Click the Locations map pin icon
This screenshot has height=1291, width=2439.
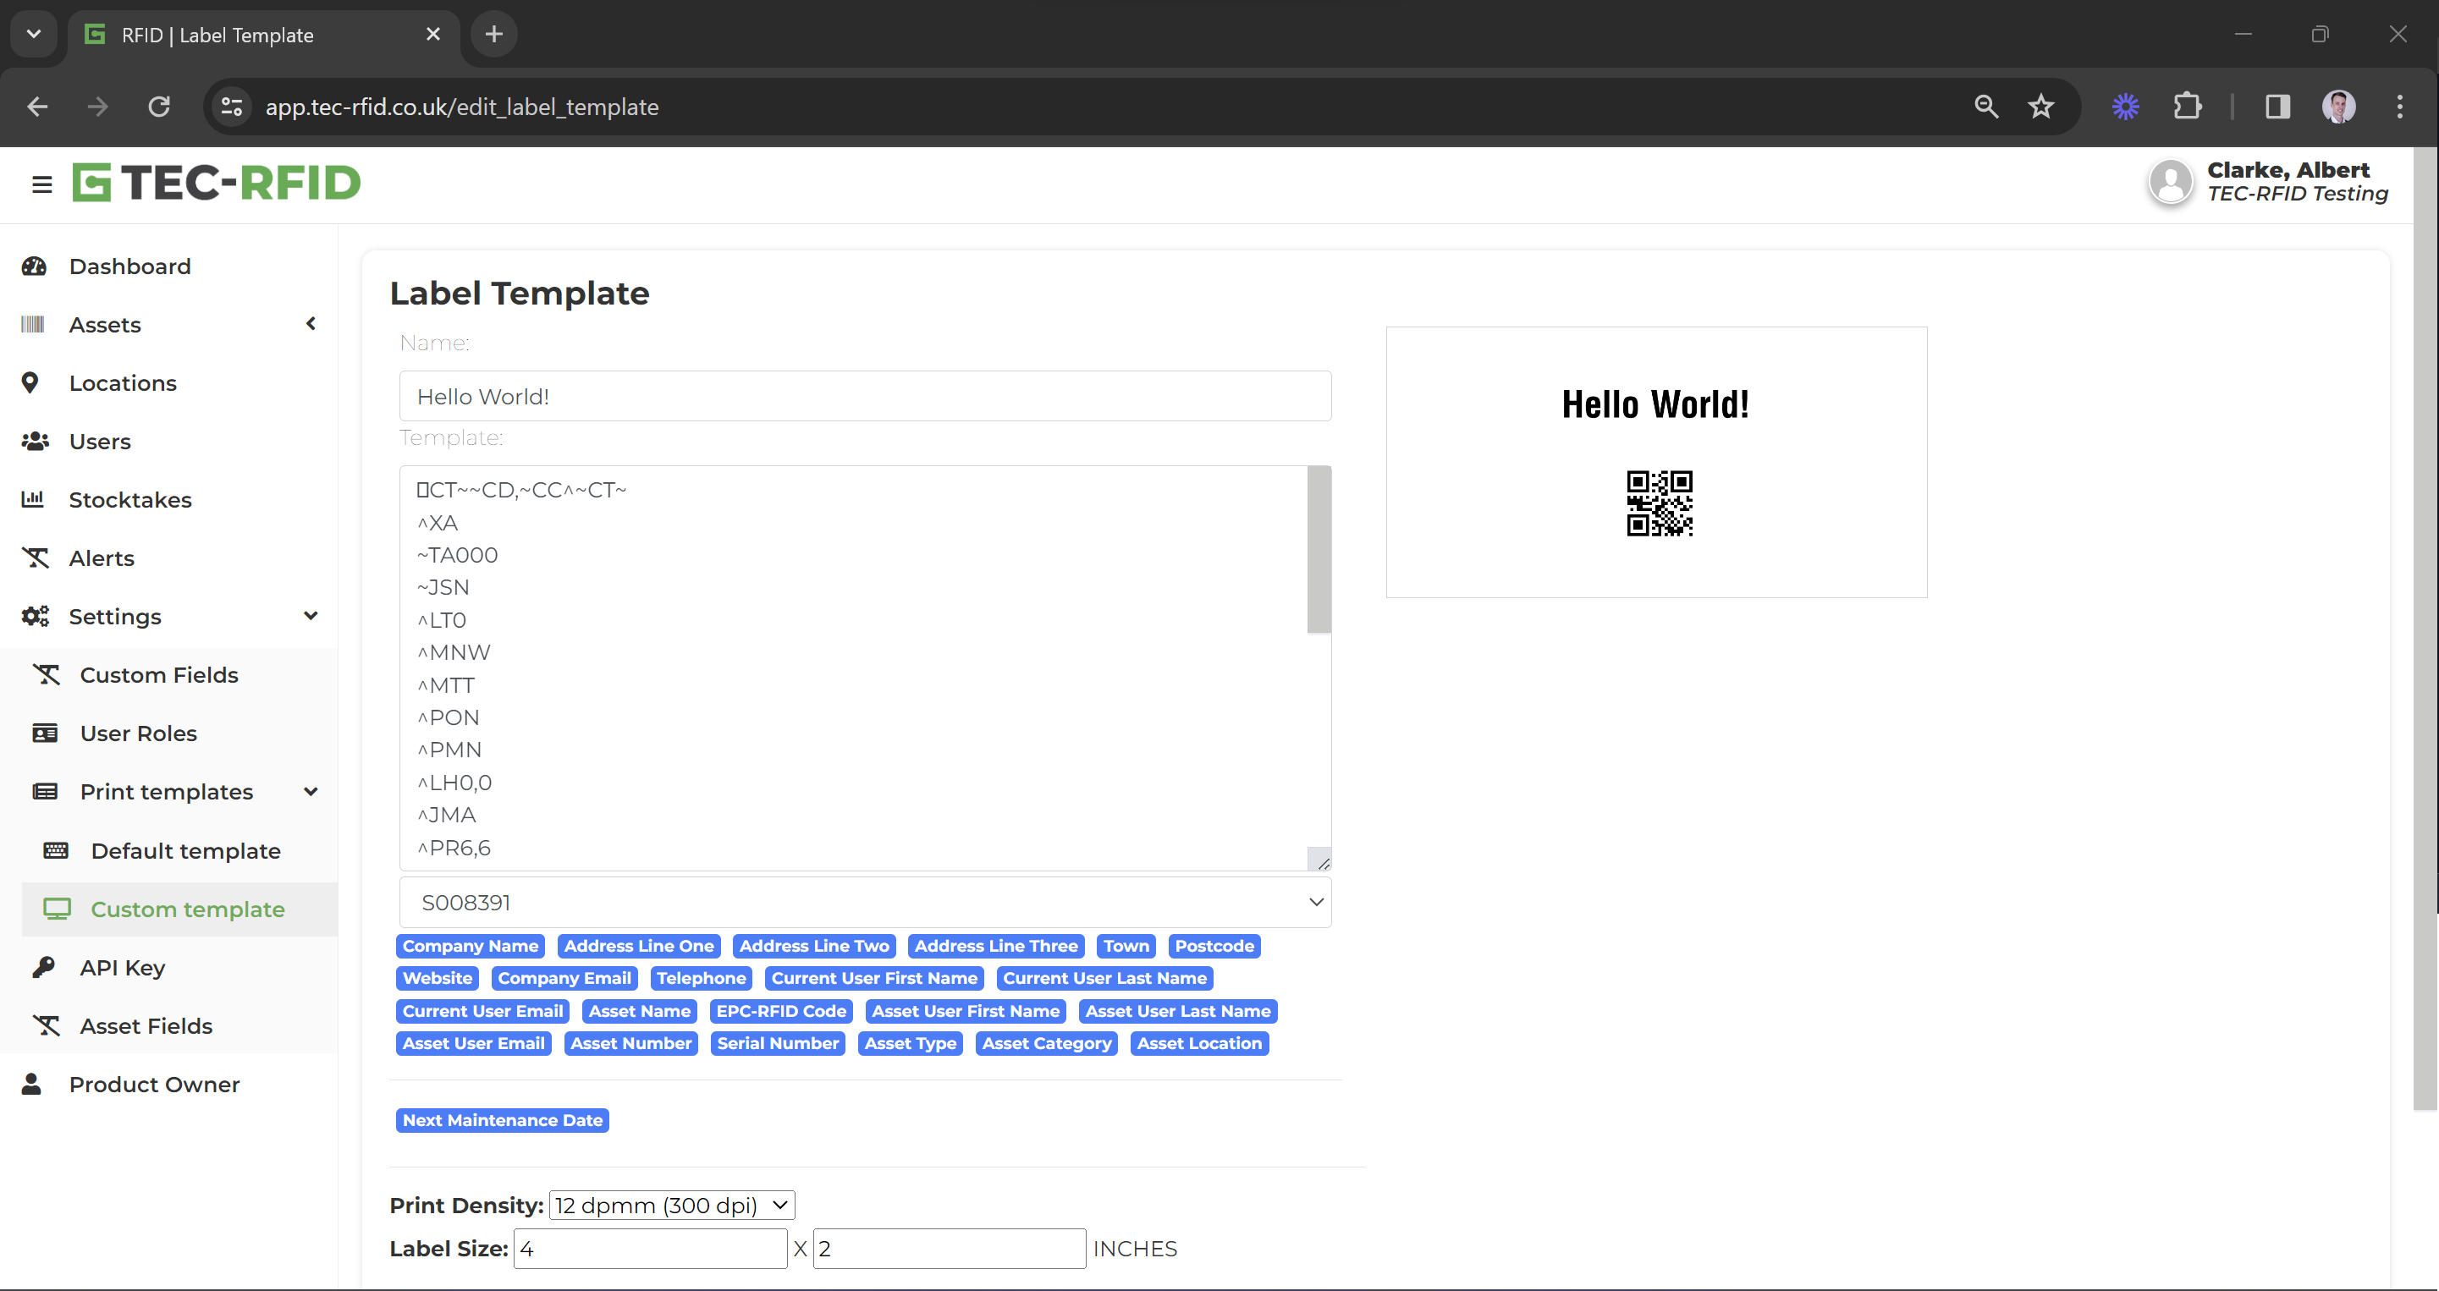click(30, 382)
